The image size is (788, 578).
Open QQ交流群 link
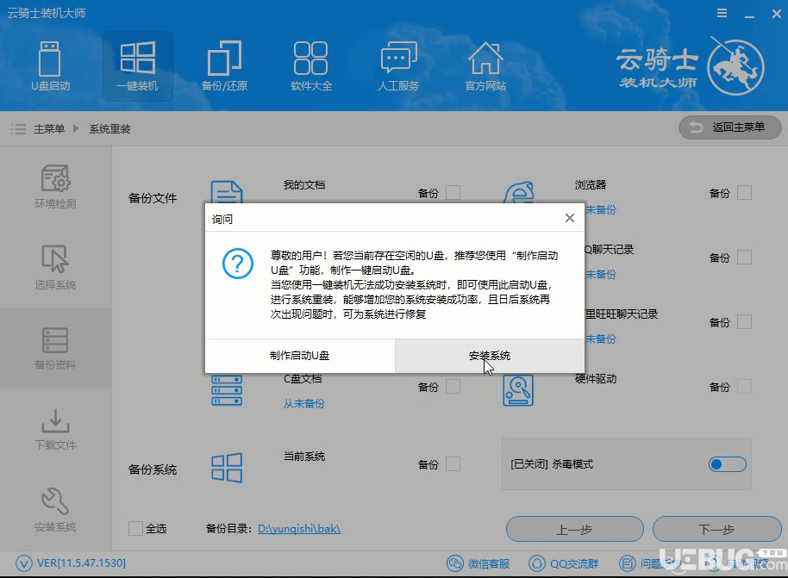click(563, 563)
